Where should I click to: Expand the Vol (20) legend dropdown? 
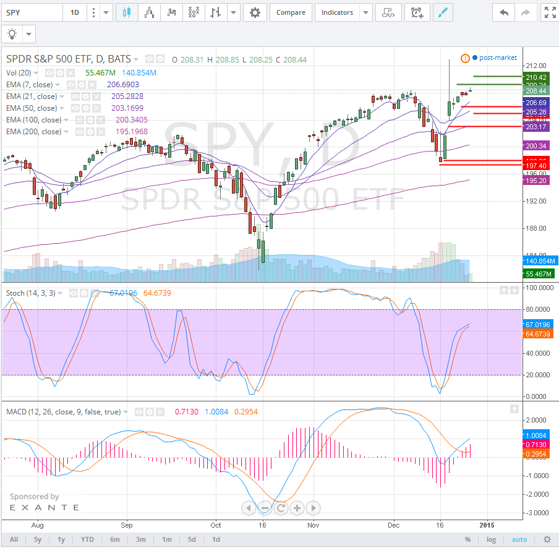point(36,73)
